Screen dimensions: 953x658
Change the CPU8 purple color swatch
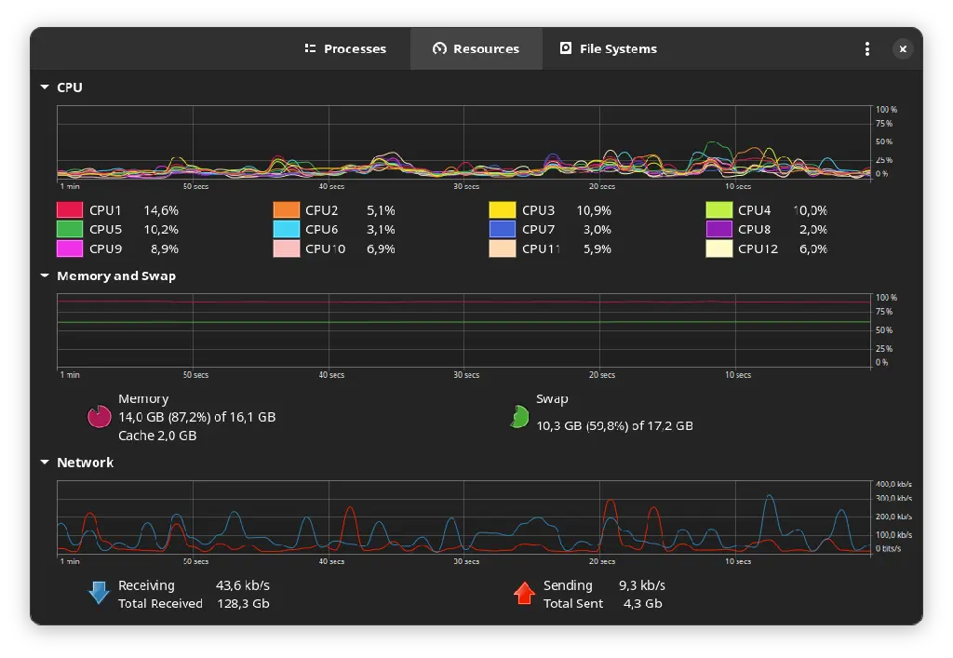(718, 229)
